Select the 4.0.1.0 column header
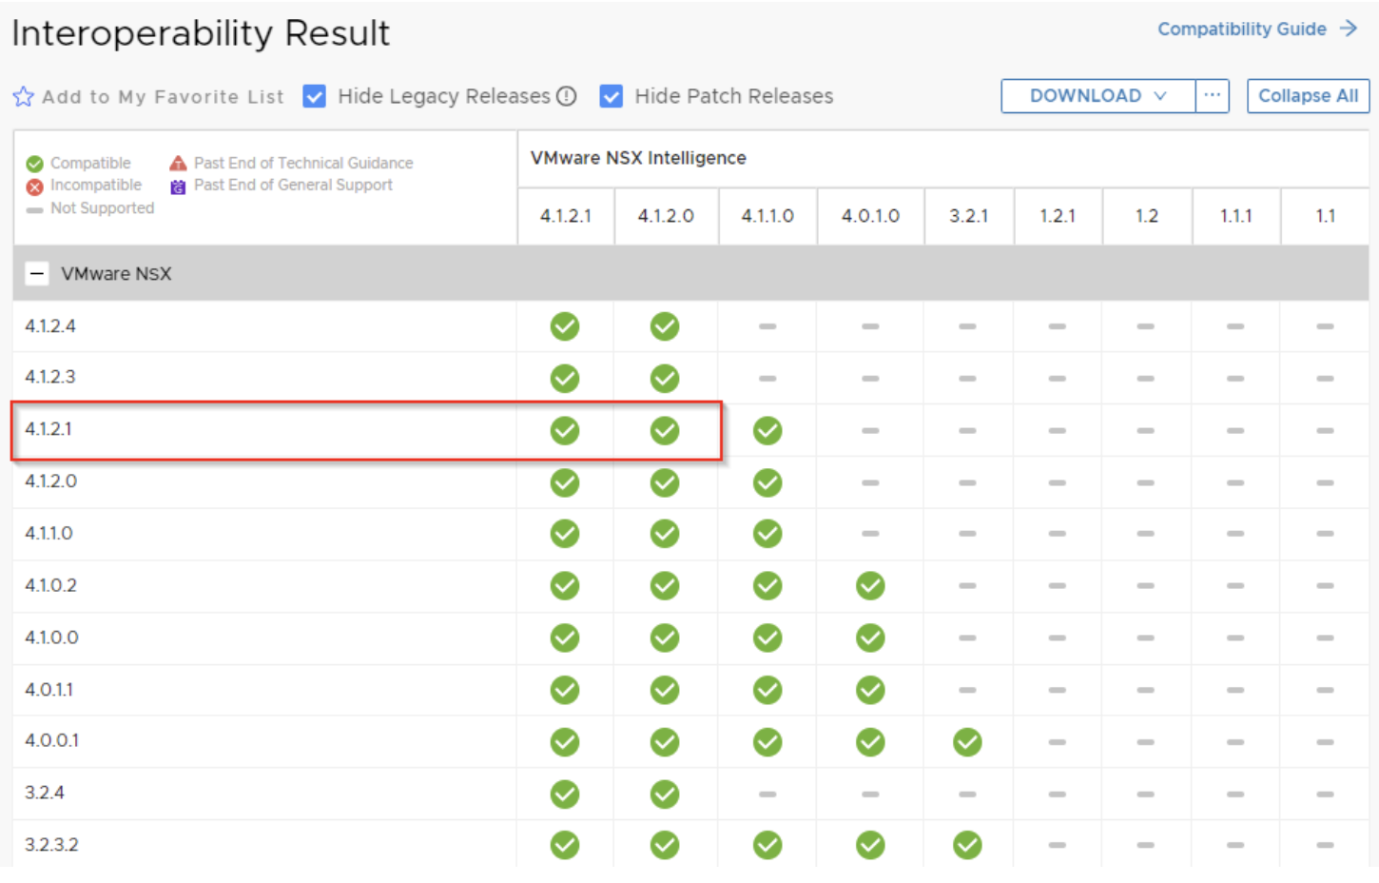 click(870, 216)
